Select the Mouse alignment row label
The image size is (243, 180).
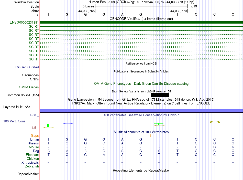(x=34, y=147)
